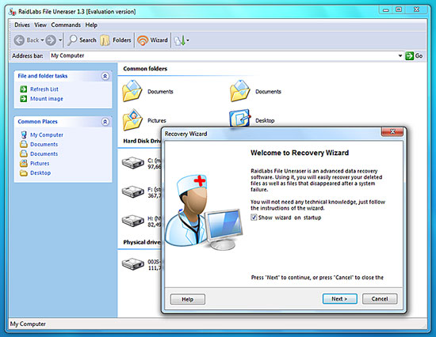Close the Recovery Wizard dialog
Viewport: 436px width, 337px height.
pyautogui.click(x=392, y=131)
